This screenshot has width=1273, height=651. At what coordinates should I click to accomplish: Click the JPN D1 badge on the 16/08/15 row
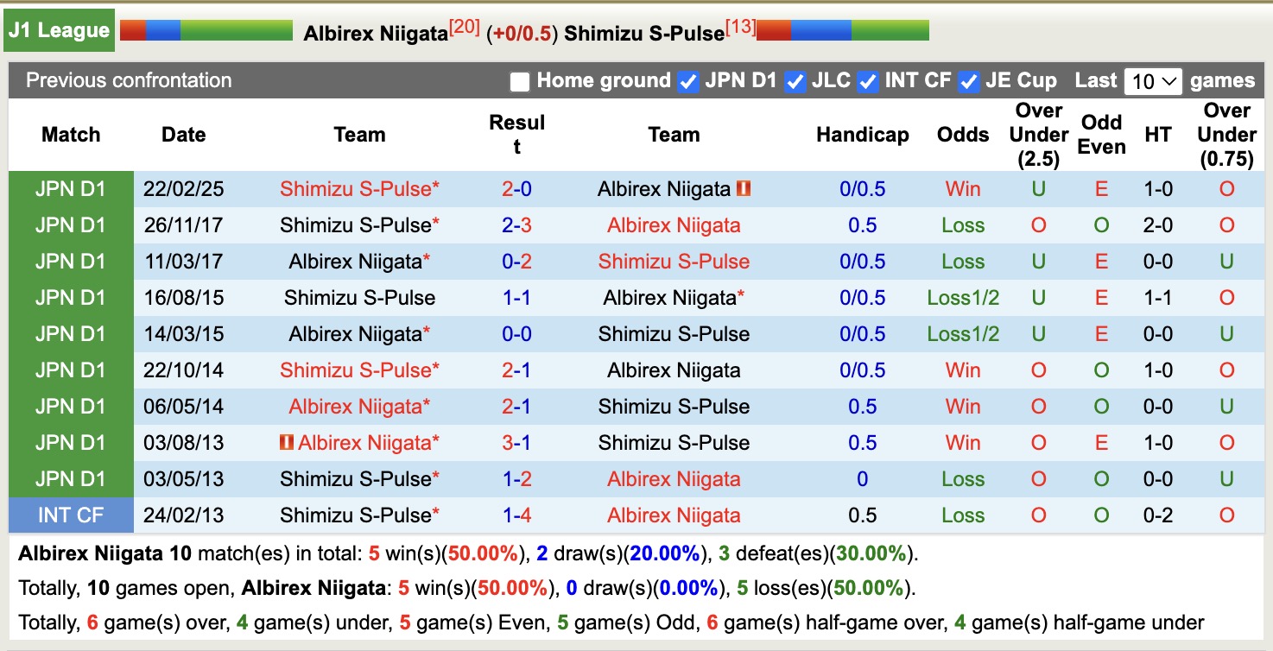tap(72, 297)
